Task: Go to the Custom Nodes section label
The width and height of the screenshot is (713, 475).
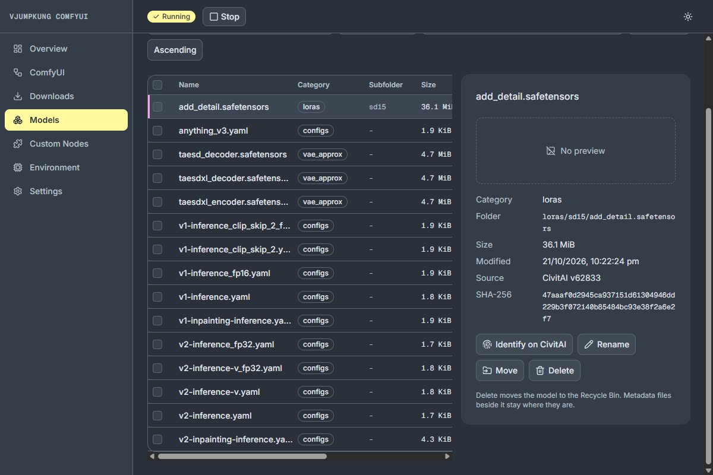Action: tap(59, 144)
